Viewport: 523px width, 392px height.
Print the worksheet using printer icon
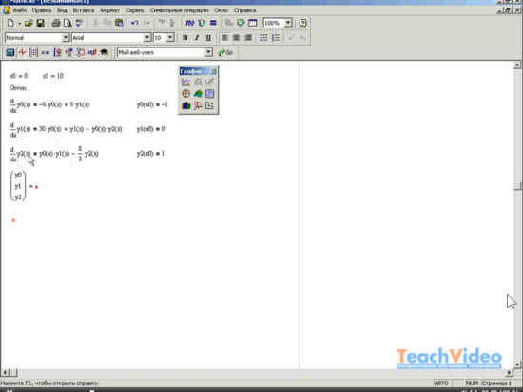pyautogui.click(x=56, y=23)
